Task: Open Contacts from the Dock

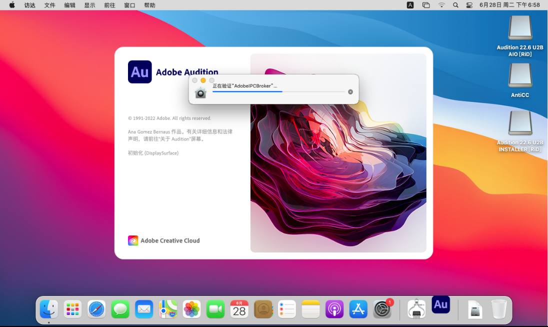Action: click(x=263, y=309)
